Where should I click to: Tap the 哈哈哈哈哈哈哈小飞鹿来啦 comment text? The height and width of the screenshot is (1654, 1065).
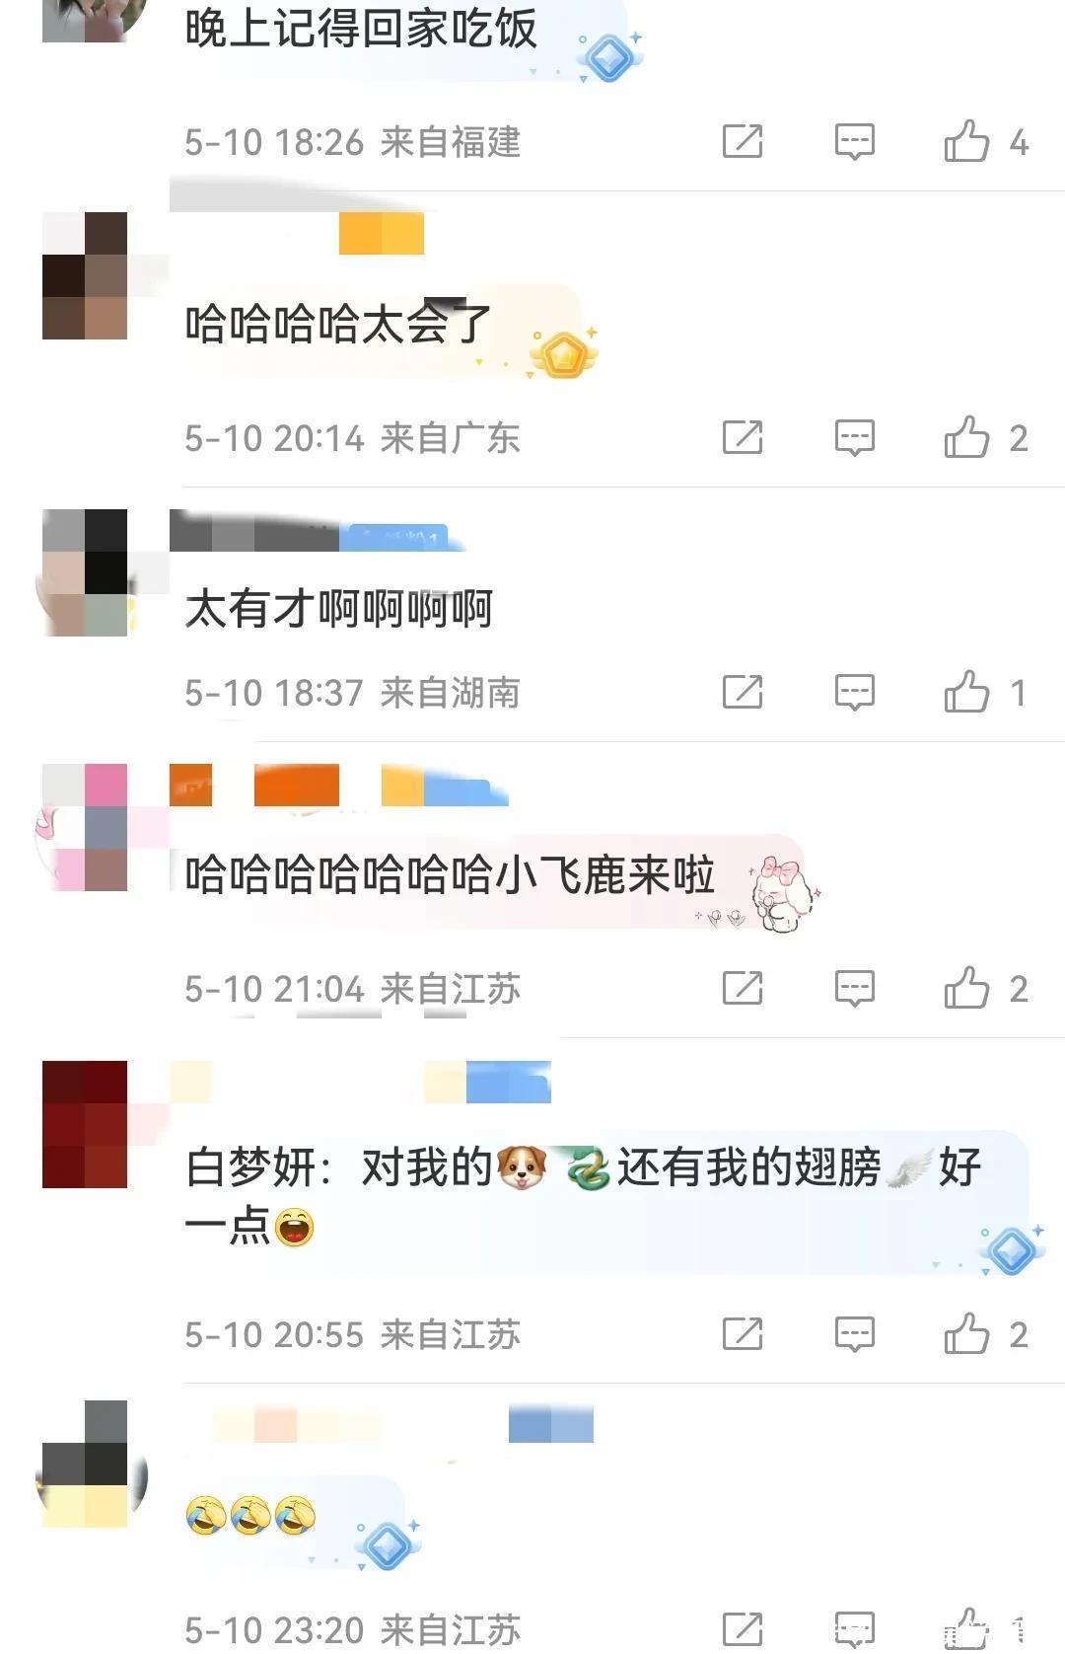[450, 875]
